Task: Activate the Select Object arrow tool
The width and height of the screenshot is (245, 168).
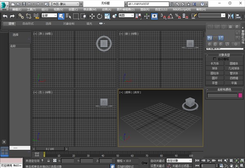Action: click(x=60, y=16)
